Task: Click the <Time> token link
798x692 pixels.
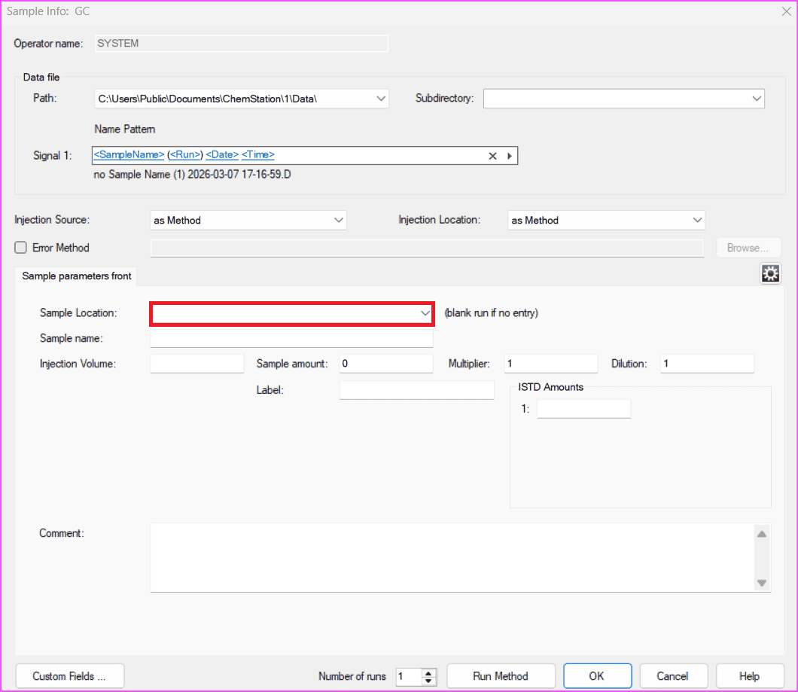Action: click(x=258, y=154)
